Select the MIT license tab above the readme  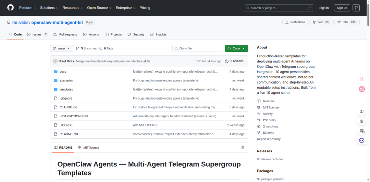click(x=88, y=148)
